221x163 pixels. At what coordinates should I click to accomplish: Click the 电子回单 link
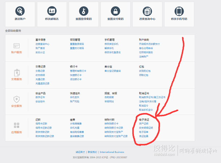pos(143,132)
